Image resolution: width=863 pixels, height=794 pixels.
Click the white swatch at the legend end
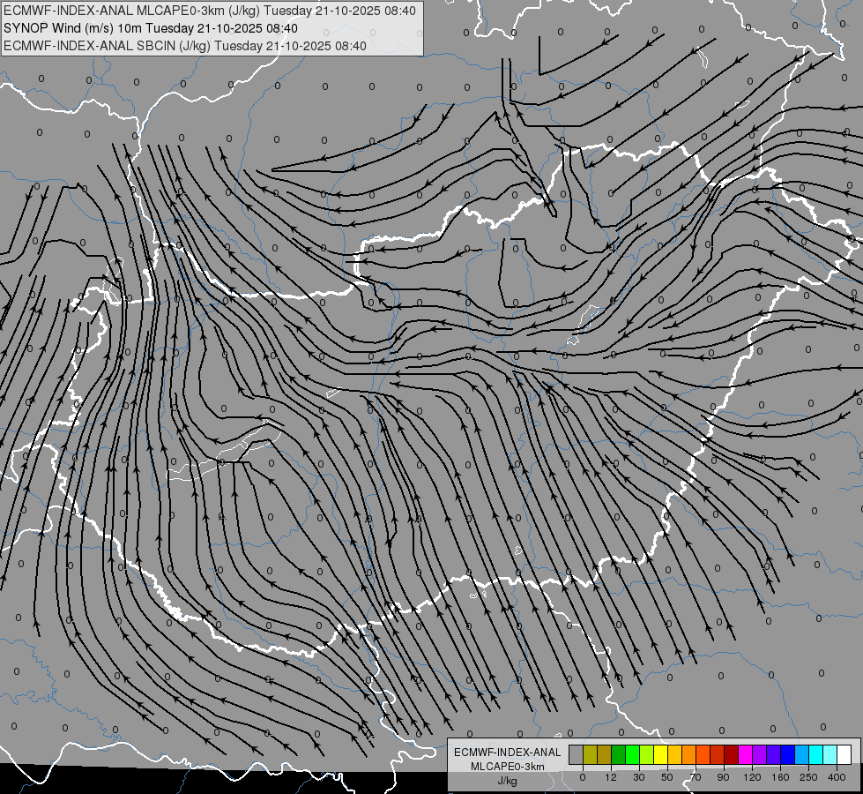tap(844, 754)
